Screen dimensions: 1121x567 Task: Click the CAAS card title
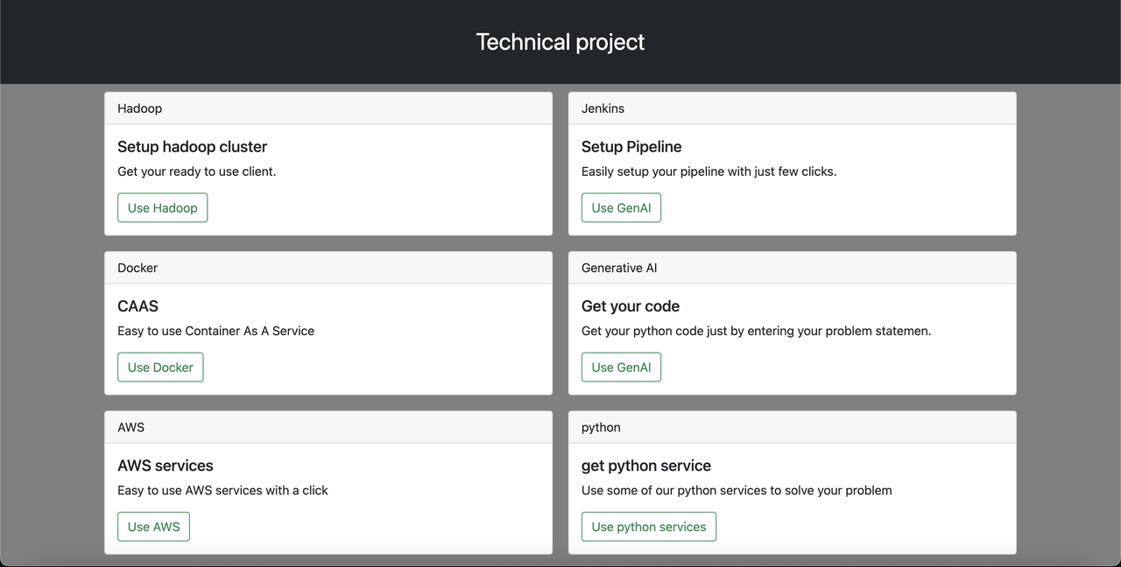(x=137, y=306)
